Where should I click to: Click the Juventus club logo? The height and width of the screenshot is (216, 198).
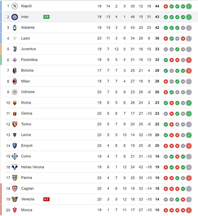15,49
